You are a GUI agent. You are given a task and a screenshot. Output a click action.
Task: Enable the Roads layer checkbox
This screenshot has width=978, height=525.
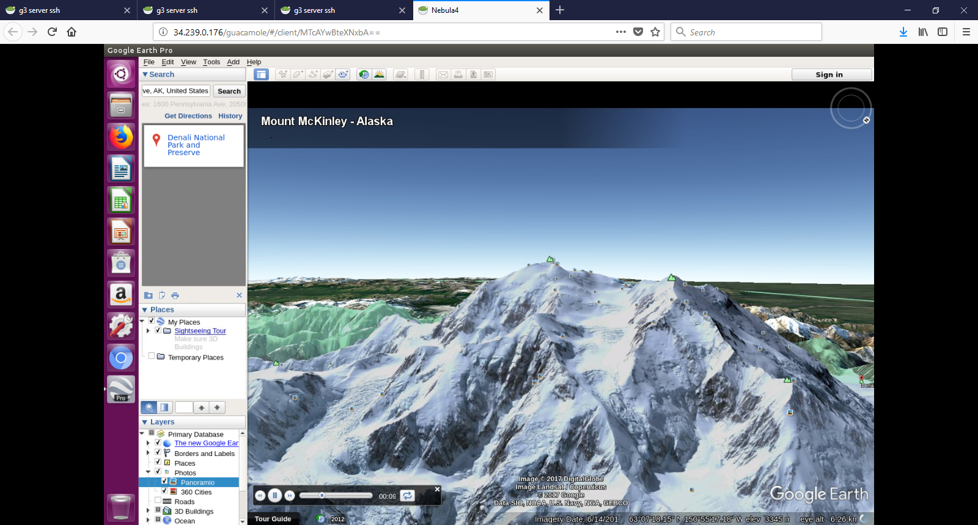(x=158, y=501)
